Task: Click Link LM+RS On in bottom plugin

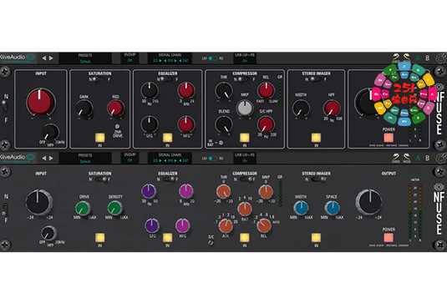Action: (245, 158)
